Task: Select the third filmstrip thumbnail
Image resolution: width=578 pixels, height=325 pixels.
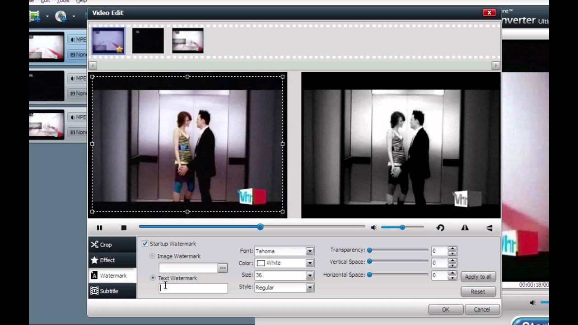Action: click(188, 41)
